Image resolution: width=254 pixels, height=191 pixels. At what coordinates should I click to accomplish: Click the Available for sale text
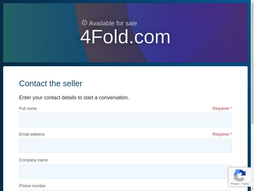click(113, 23)
